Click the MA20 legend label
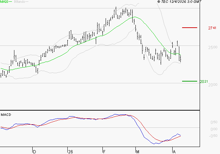Image resolution: width=220 pixels, height=154 pixels. 4,2
